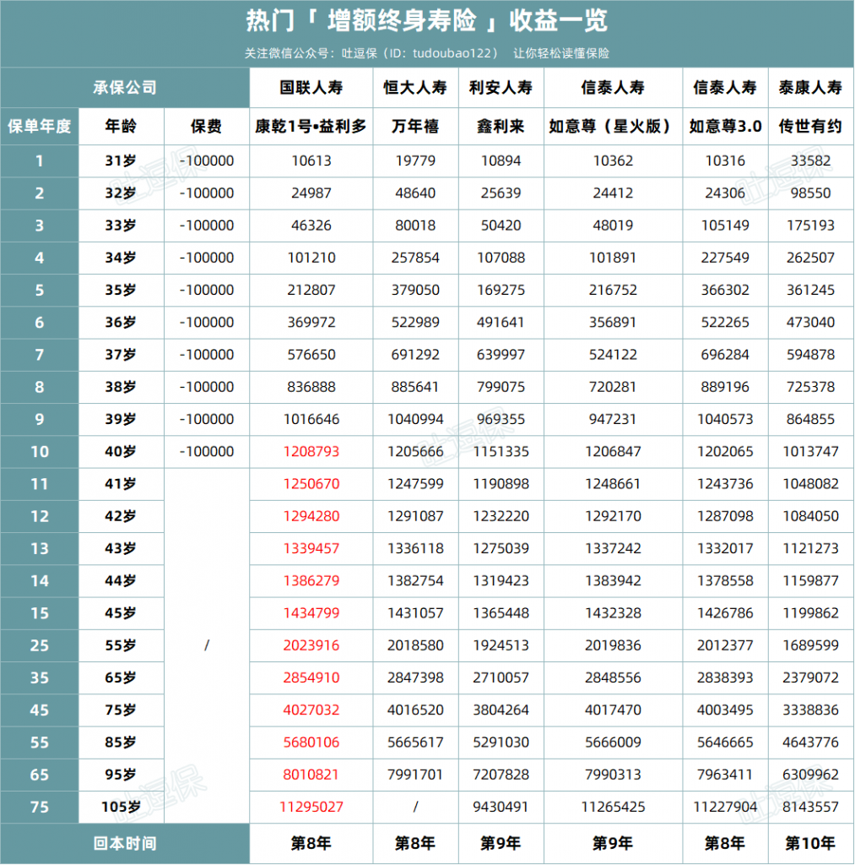Click the value 6309962
The image size is (855, 865).
[810, 775]
